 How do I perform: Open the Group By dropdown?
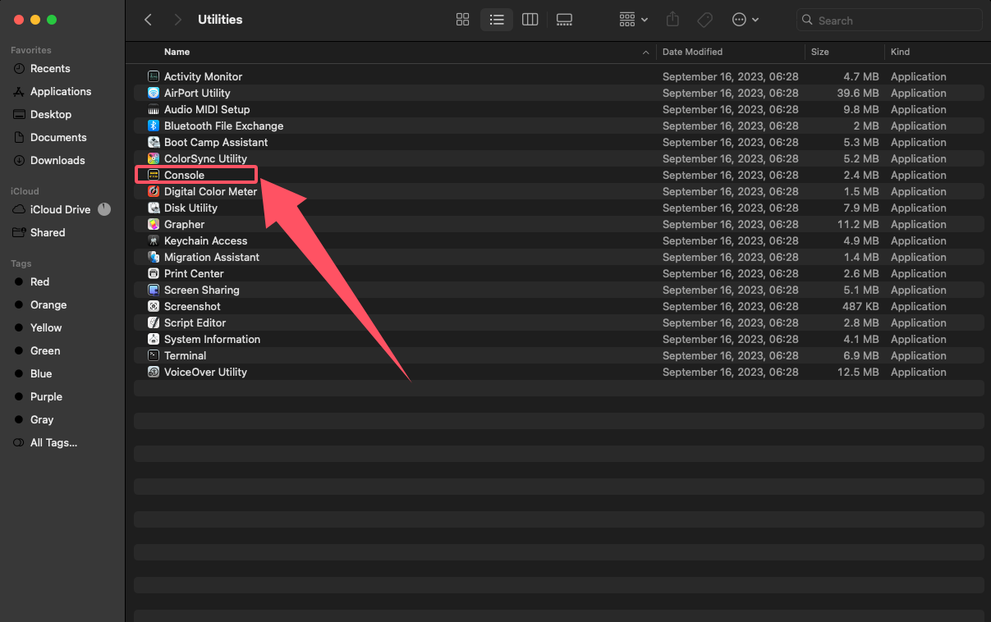(x=633, y=20)
